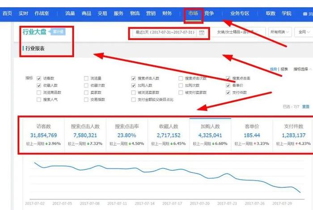This screenshot has height=210, width=313.
Task: Select the 搜索点击人数 metric card
Action: coord(85,135)
